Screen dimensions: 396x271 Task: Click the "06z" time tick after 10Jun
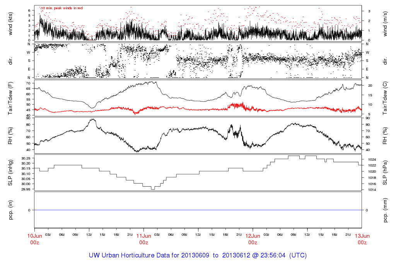pyautogui.click(x=62, y=235)
